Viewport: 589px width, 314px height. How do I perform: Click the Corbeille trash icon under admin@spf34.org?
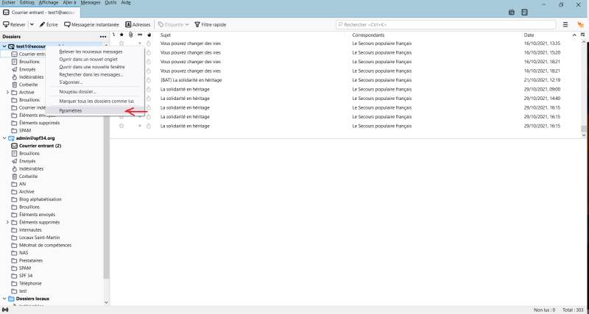pyautogui.click(x=14, y=176)
